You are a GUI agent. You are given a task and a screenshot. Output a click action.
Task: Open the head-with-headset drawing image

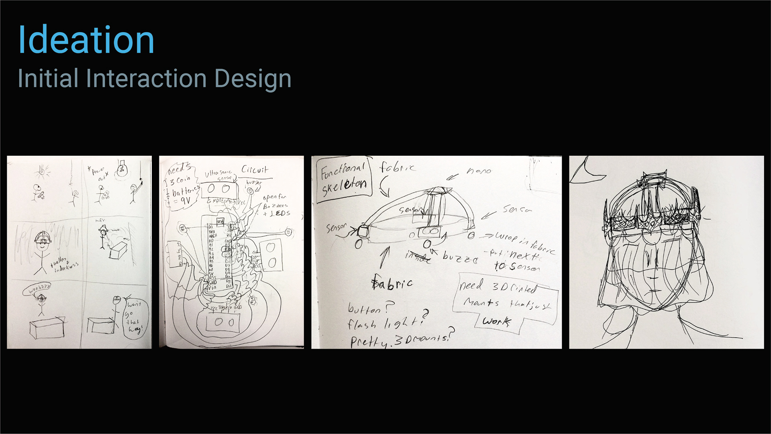tap(666, 252)
